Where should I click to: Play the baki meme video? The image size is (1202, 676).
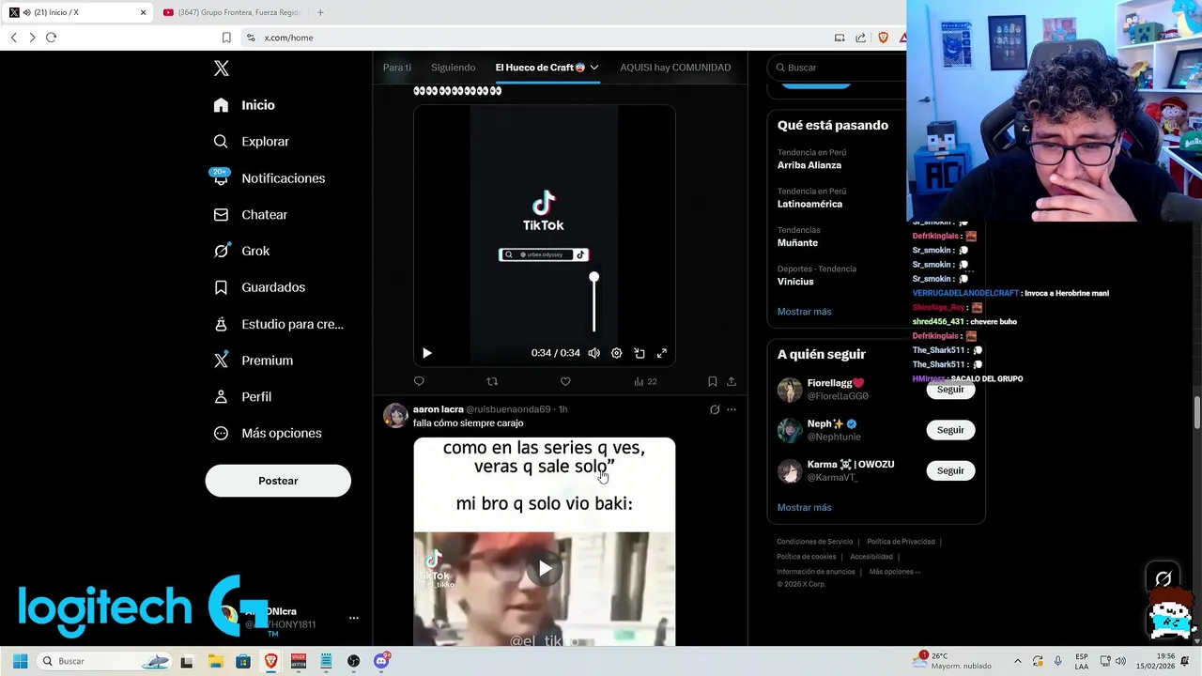point(545,569)
